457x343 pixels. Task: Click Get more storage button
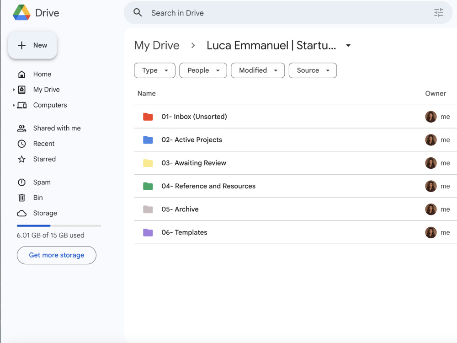[57, 255]
